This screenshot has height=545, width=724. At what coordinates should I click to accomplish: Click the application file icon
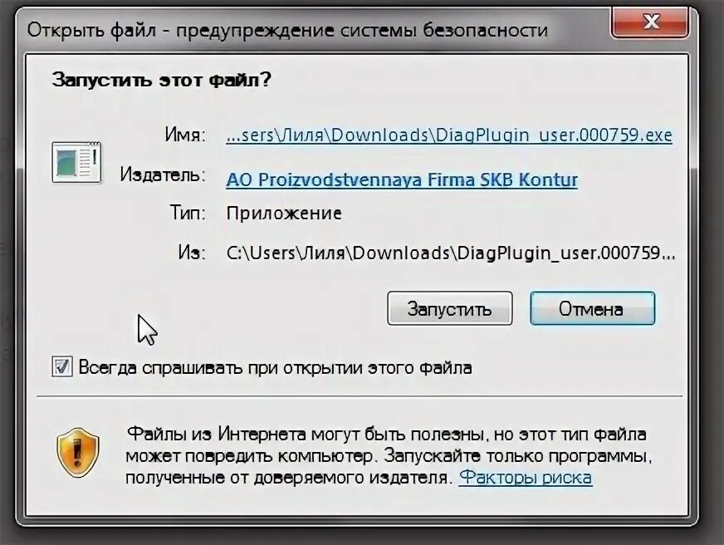tap(76, 162)
